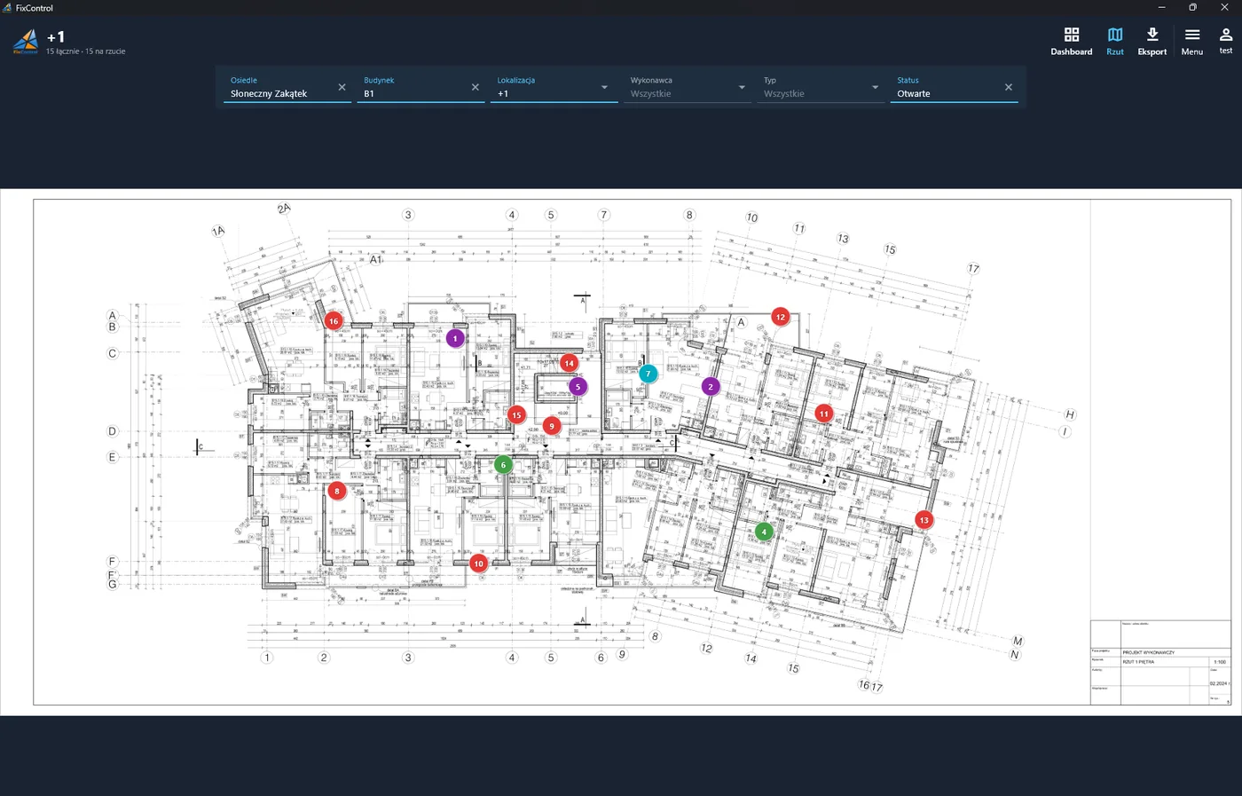The image size is (1242, 796).
Task: Select red defect marker 16
Action: 334,321
